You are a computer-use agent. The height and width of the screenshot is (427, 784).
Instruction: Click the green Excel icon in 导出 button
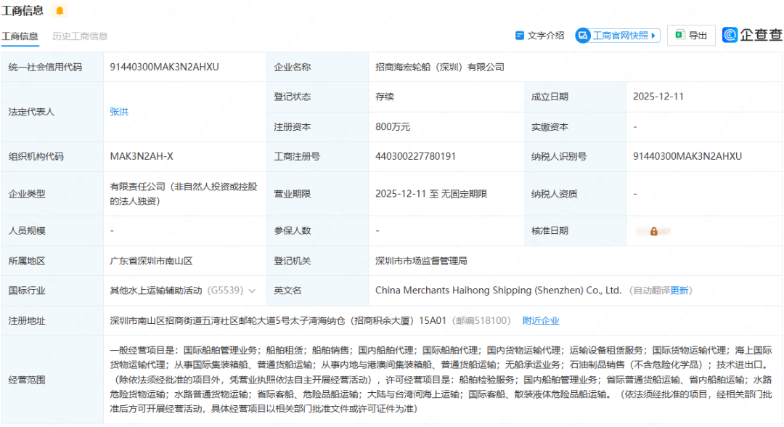click(x=679, y=36)
